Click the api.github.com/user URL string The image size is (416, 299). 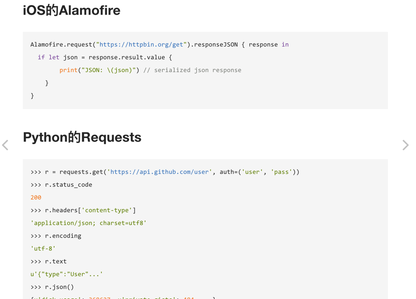pyautogui.click(x=159, y=172)
